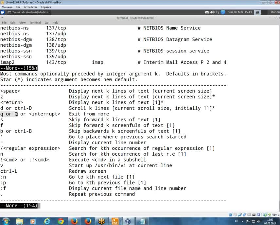Click the Terminal window button in Linux panel

[x=29, y=12]
